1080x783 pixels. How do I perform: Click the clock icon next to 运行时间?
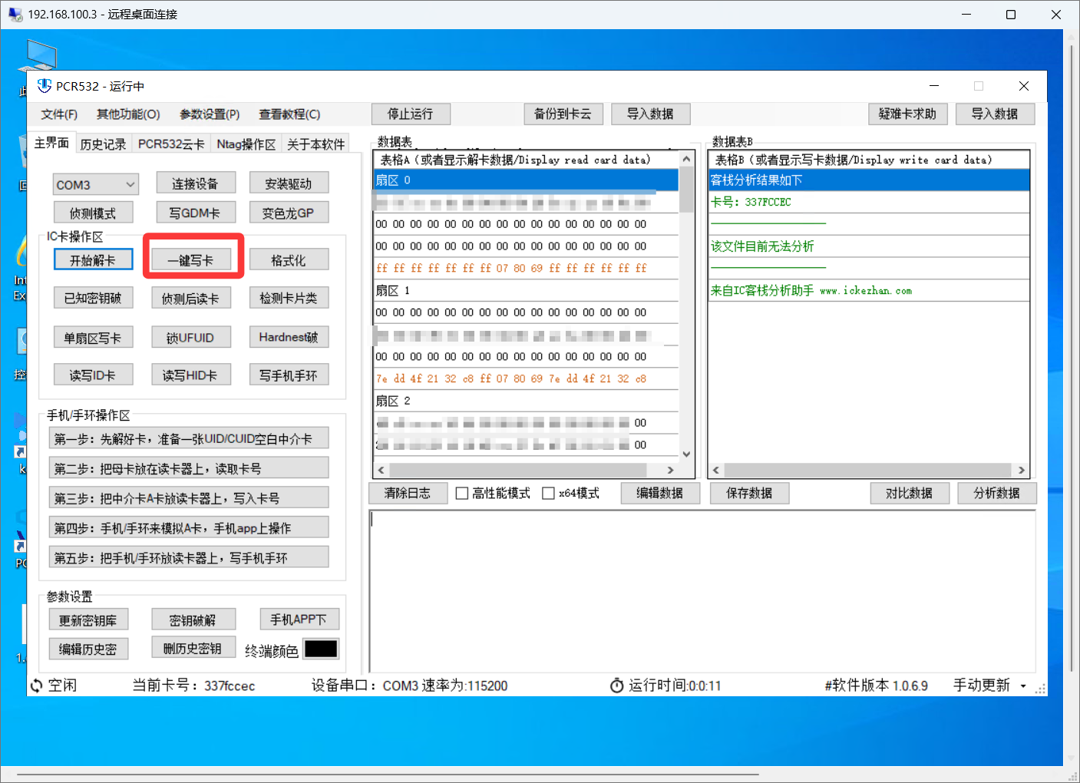click(x=616, y=686)
